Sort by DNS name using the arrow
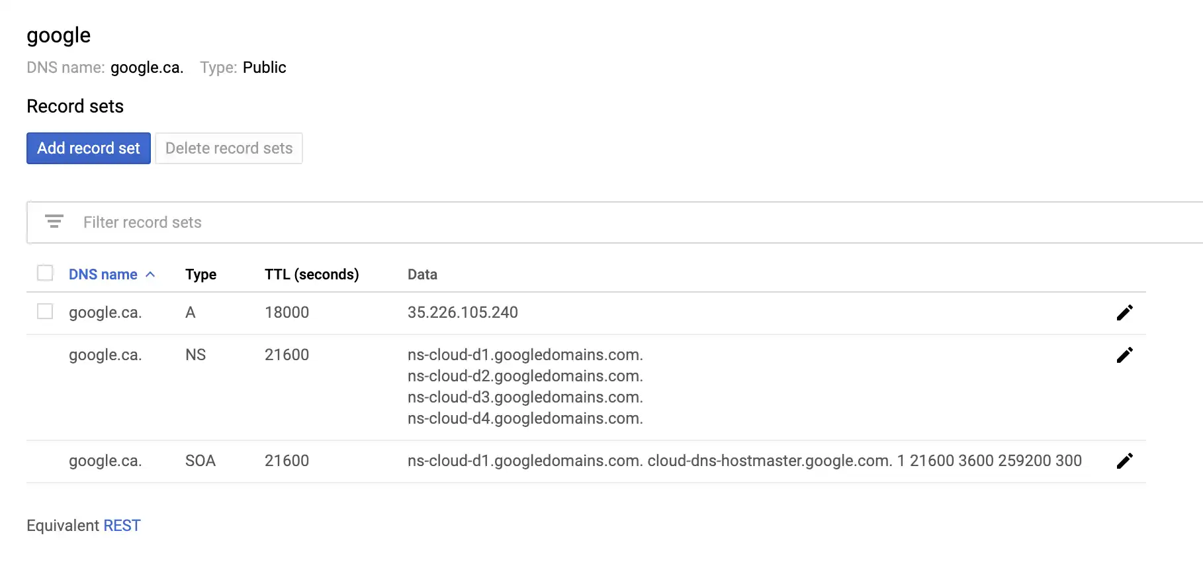The width and height of the screenshot is (1203, 572). coord(150,274)
